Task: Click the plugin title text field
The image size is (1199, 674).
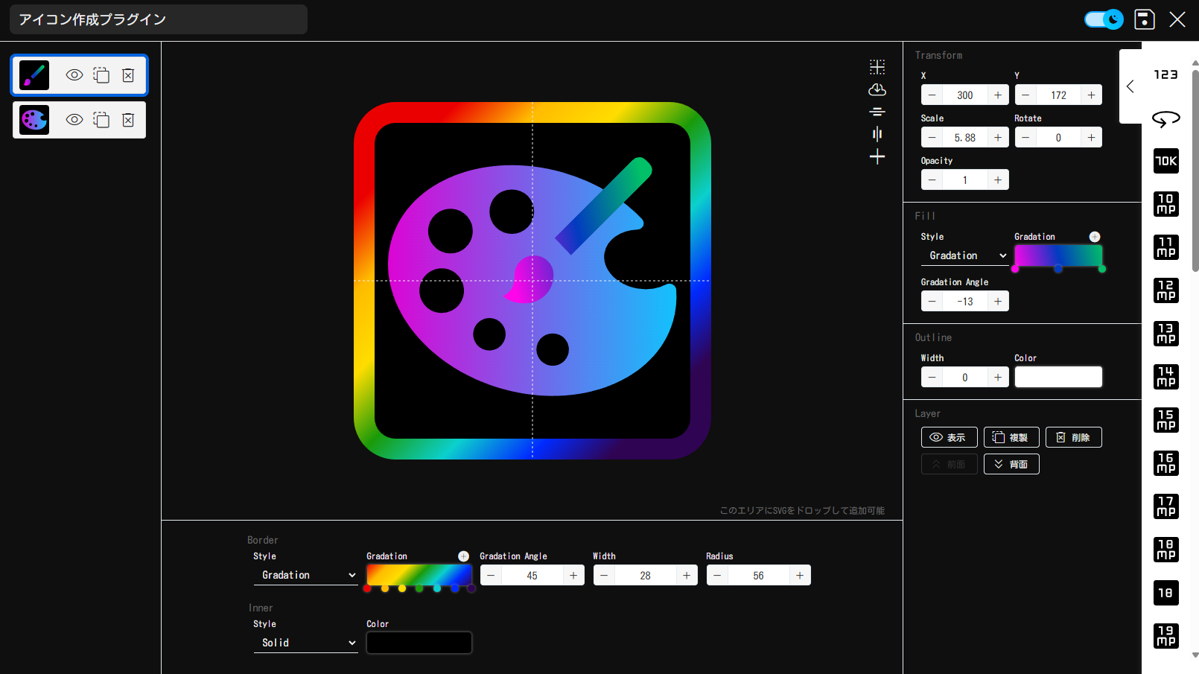Action: point(159,19)
